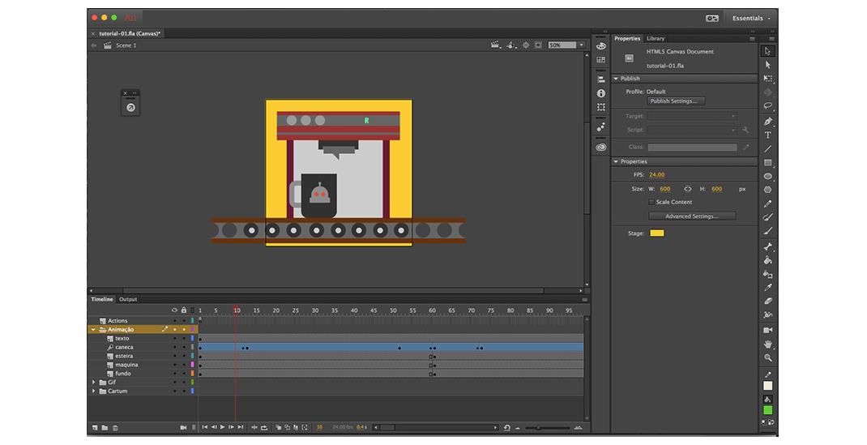Open the Timeline panel options menu
The height and width of the screenshot is (445, 867).
[584, 300]
